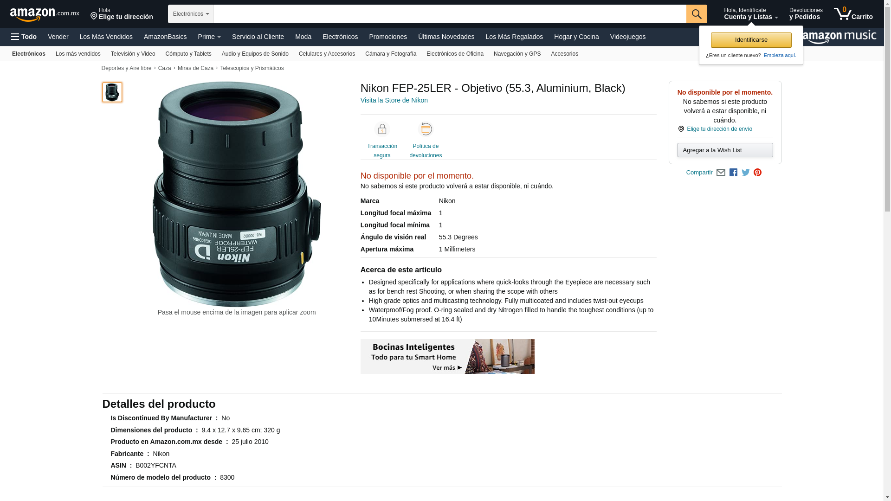Select Audio y Equipos de Sonido tab
The height and width of the screenshot is (501, 891).
point(255,54)
